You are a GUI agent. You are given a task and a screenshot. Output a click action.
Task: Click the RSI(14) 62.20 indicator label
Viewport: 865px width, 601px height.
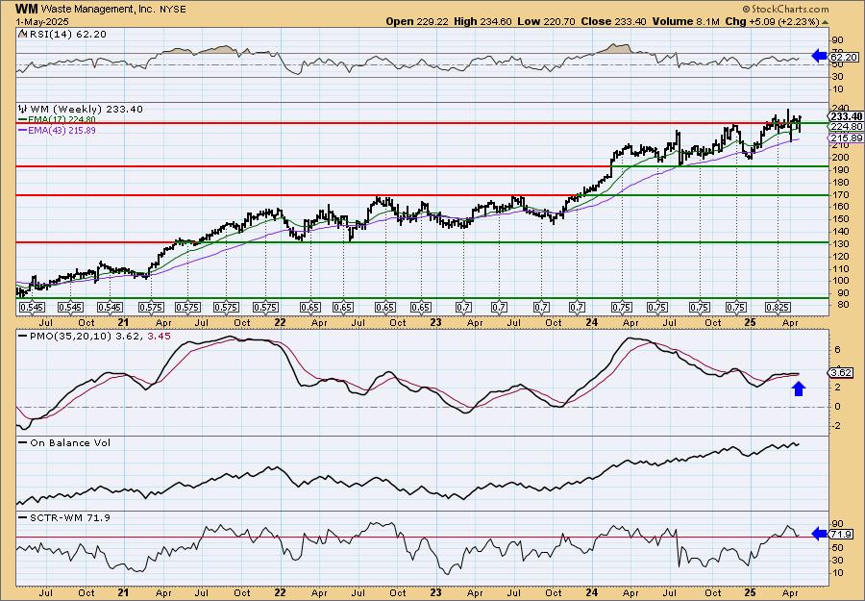tap(66, 34)
